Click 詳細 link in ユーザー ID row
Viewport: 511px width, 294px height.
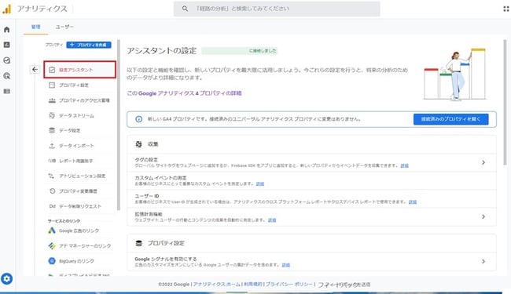coord(413,202)
